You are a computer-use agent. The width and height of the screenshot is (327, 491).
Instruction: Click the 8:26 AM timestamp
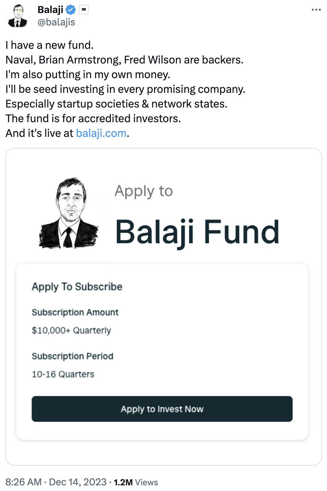23,482
